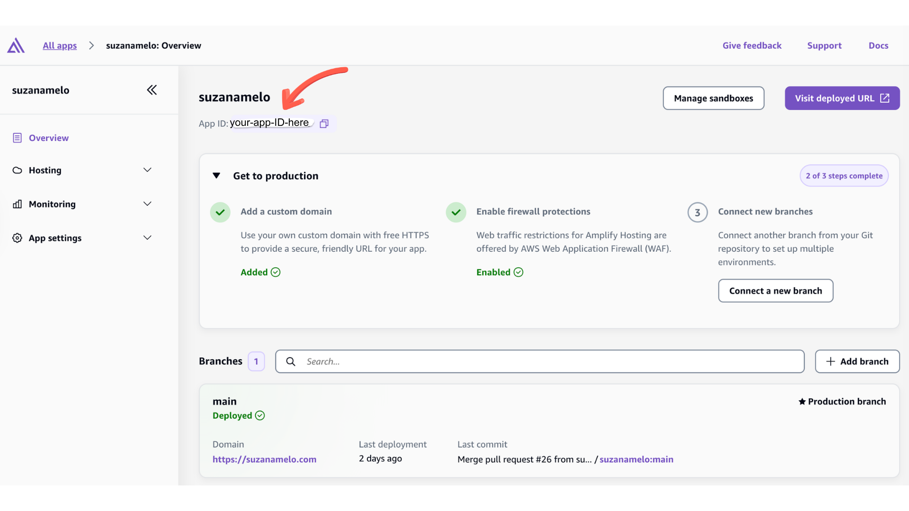This screenshot has height=511, width=909.
Task: Click Connect a new branch button
Action: [775, 291]
